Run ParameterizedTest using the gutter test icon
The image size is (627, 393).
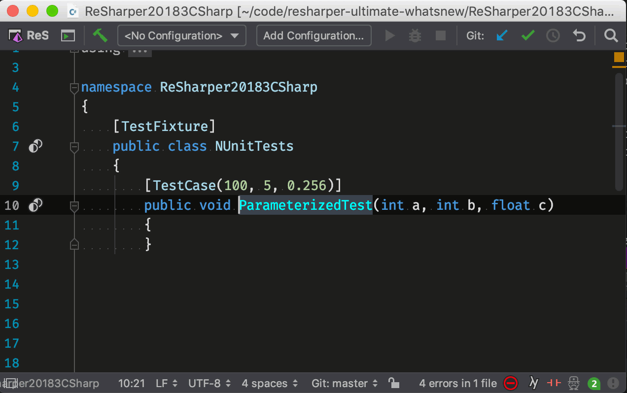click(35, 205)
